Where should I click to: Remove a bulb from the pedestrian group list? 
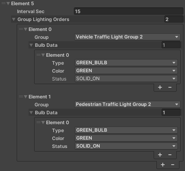click(x=170, y=155)
